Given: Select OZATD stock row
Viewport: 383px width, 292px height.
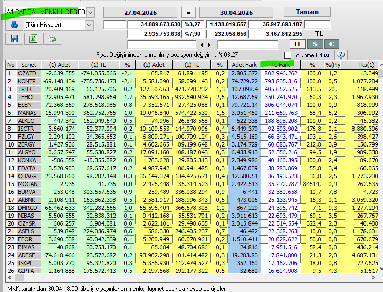Looking at the screenshot, I should click(191, 73).
